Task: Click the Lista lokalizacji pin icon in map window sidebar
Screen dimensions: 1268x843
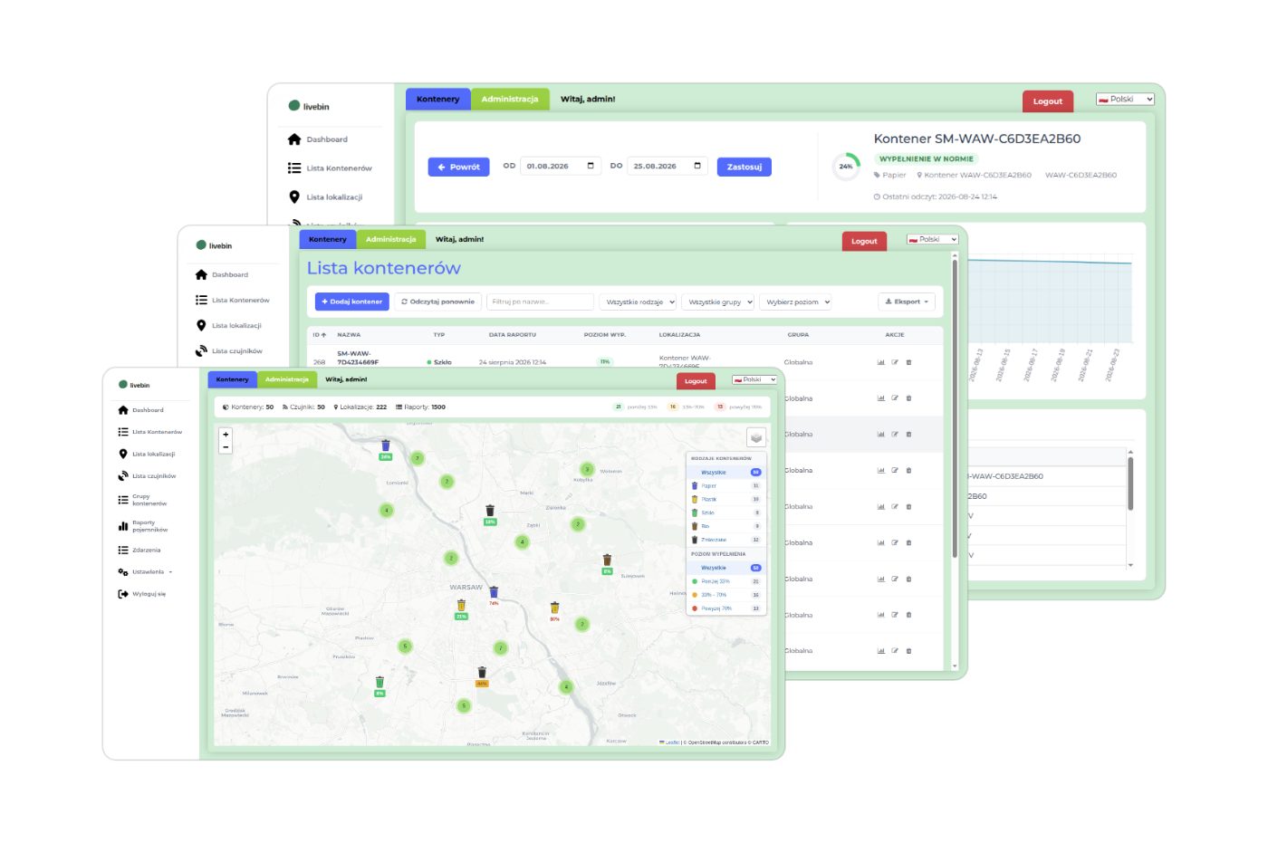Action: (x=123, y=454)
